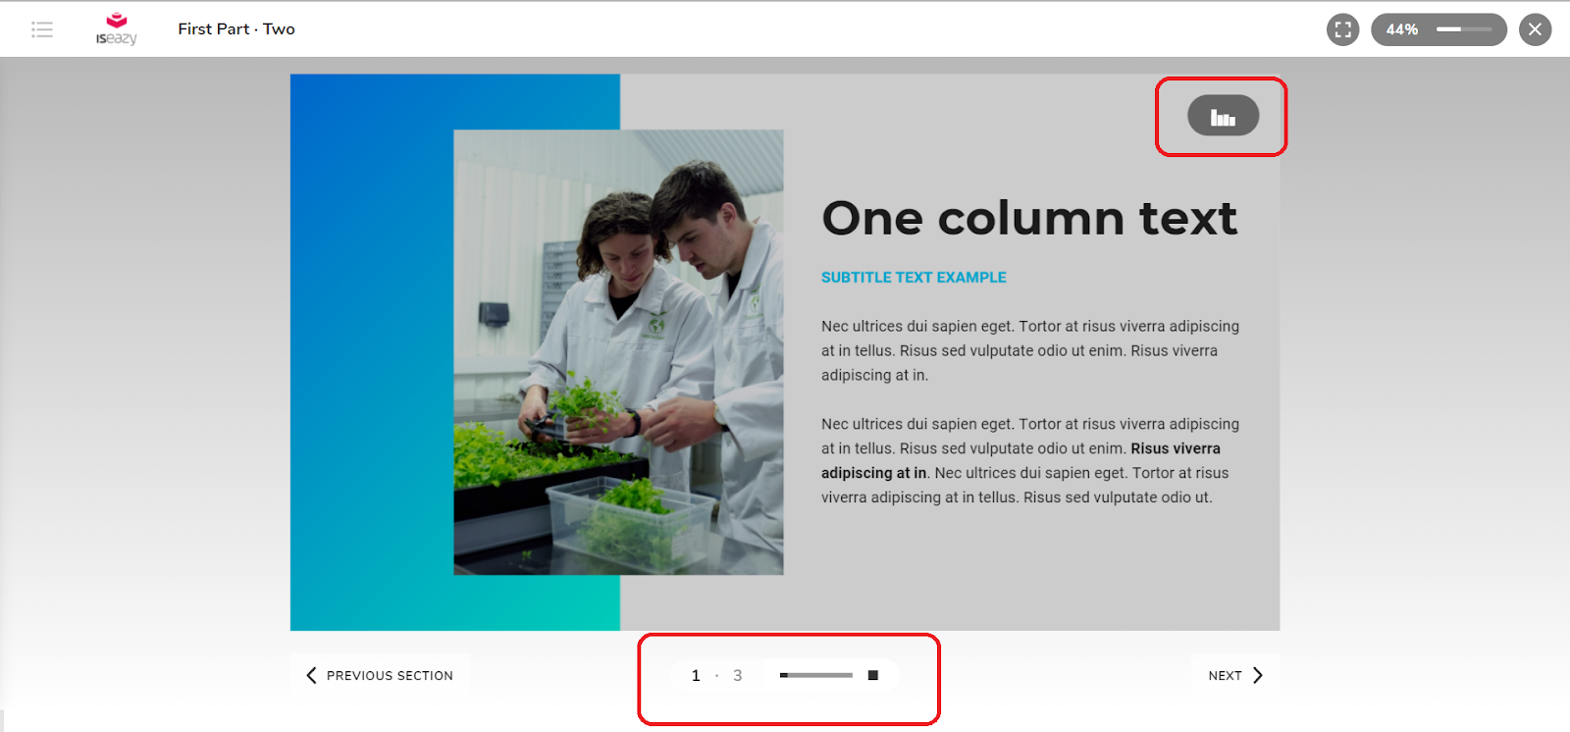Enter fullscreen mode
The image size is (1570, 732).
(x=1342, y=29)
